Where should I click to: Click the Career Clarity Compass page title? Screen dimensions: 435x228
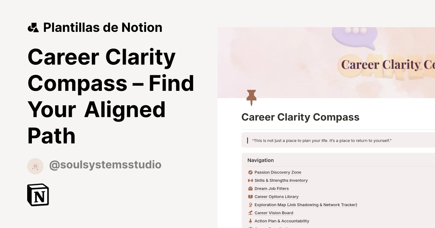click(x=300, y=117)
